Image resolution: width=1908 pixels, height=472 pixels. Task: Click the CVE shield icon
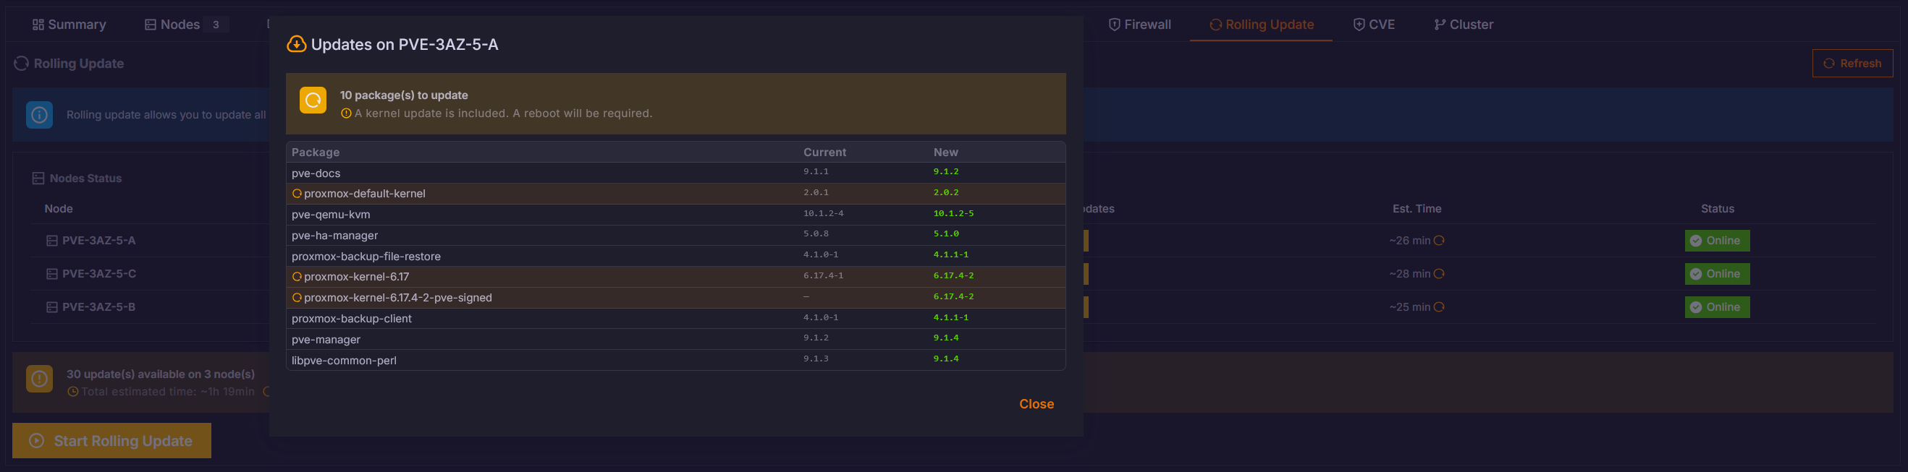pyautogui.click(x=1359, y=25)
